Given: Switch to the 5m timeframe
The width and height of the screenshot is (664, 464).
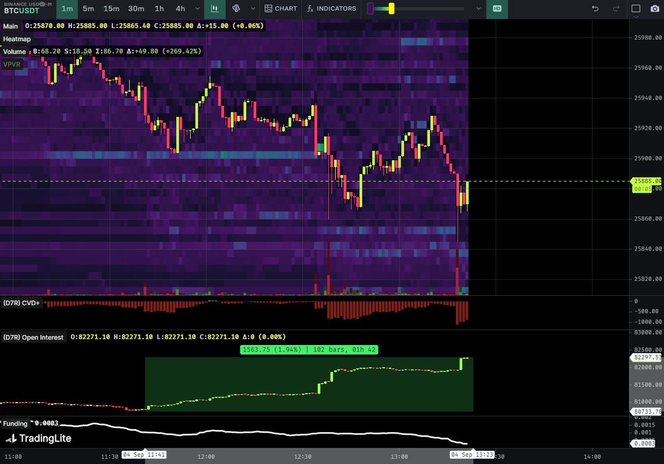Looking at the screenshot, I should point(88,9).
